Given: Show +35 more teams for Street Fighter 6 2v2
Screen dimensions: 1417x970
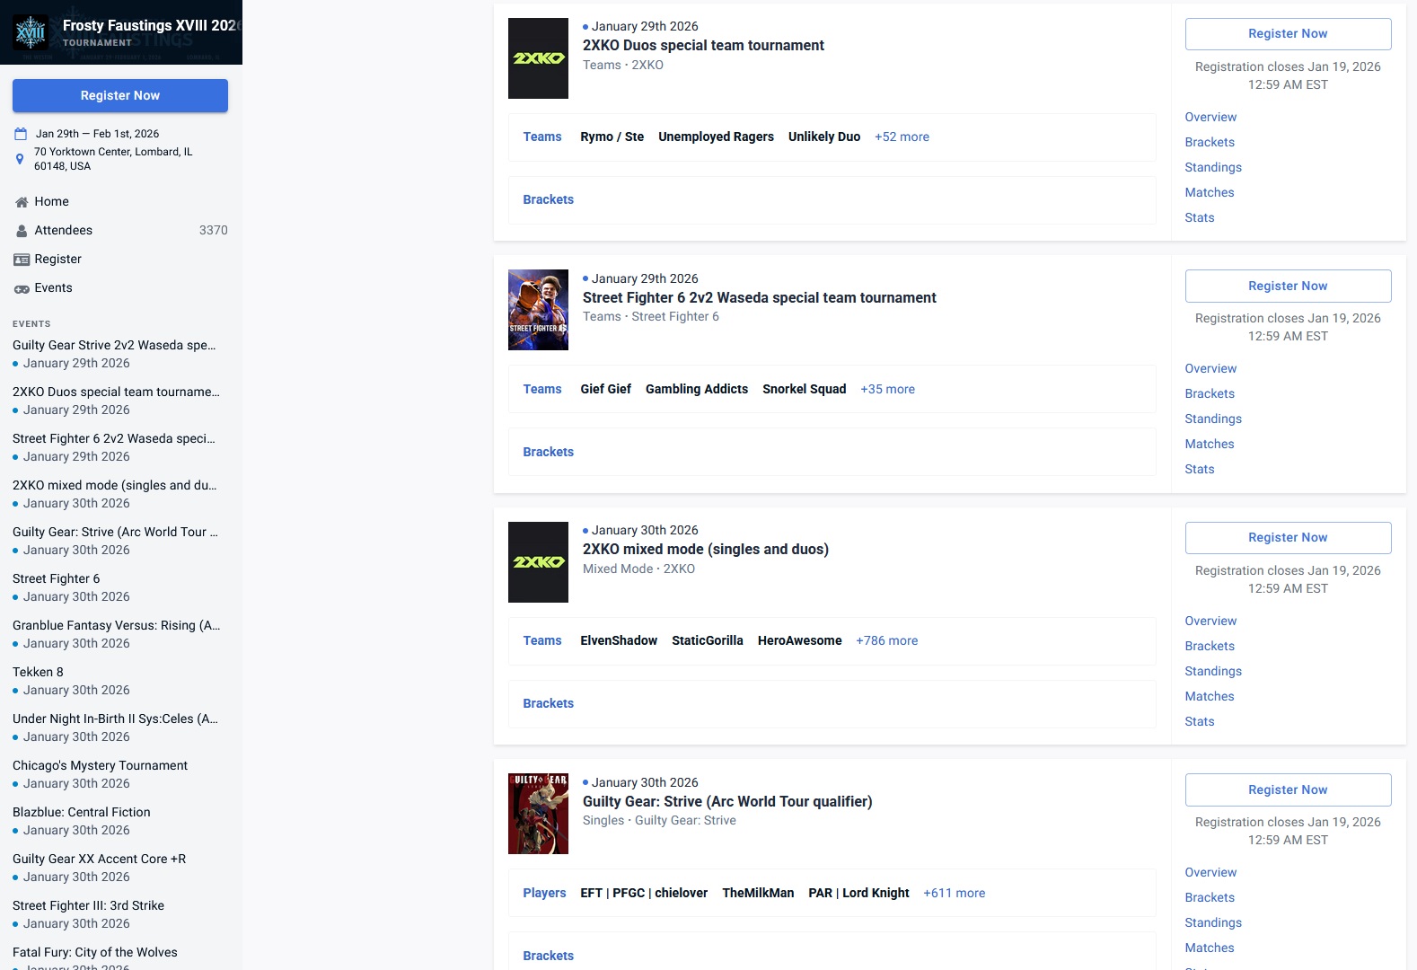Looking at the screenshot, I should coord(887,390).
